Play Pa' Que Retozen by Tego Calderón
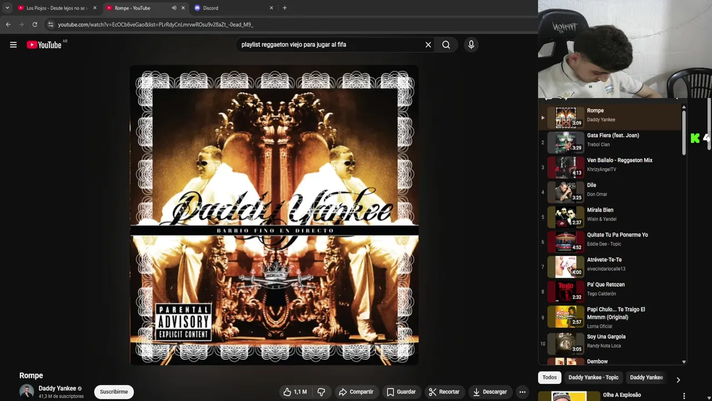Viewport: 712px width, 401px height. click(610, 291)
